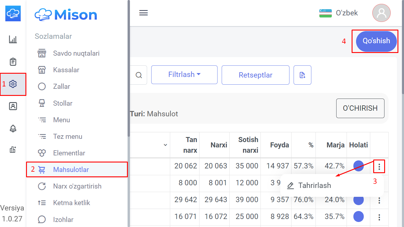The image size is (404, 227).
Task: Click the chart-with-plus icon in left rail
Action: tap(13, 150)
